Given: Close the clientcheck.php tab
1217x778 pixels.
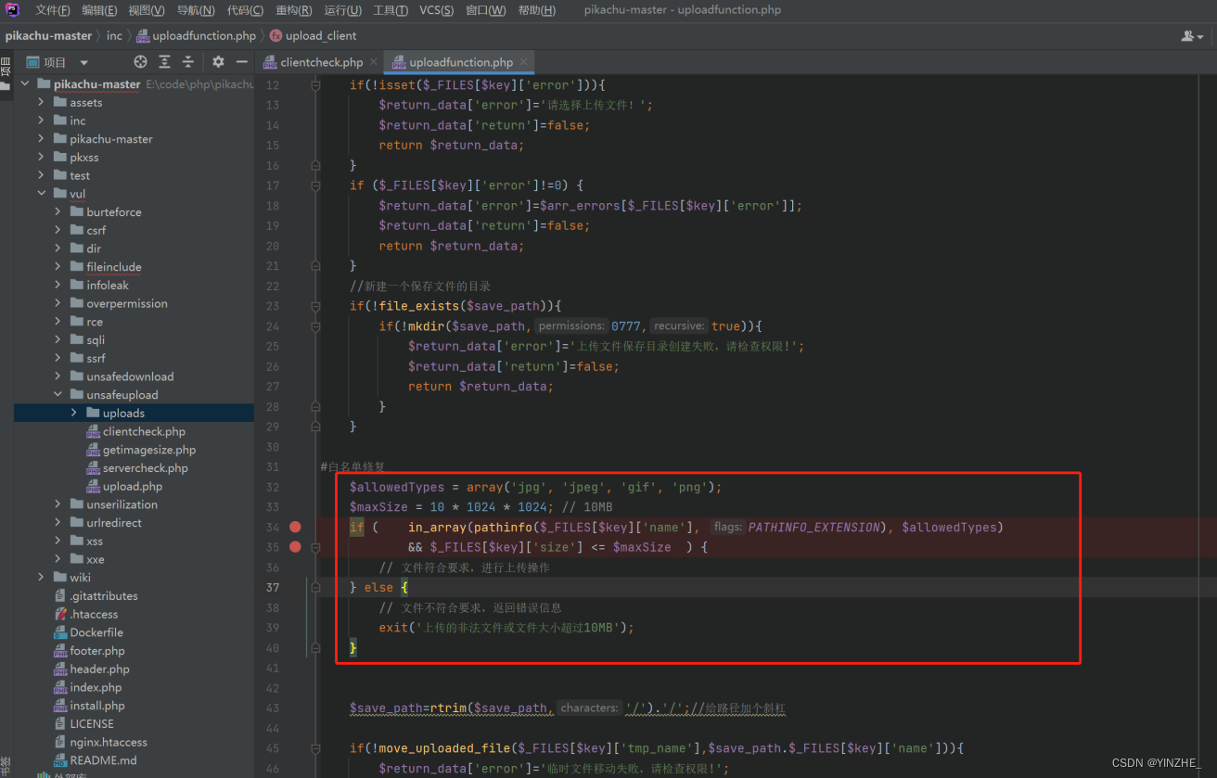Looking at the screenshot, I should tap(374, 62).
